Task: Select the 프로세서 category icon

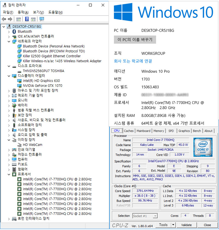Action: (14, 174)
